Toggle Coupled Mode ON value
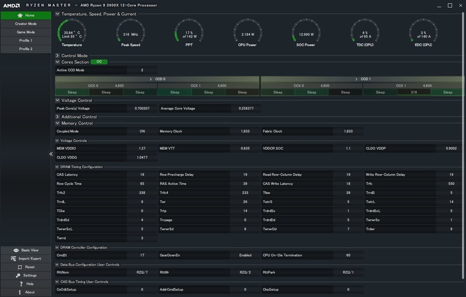The width and height of the screenshot is (466, 297). pos(142,131)
